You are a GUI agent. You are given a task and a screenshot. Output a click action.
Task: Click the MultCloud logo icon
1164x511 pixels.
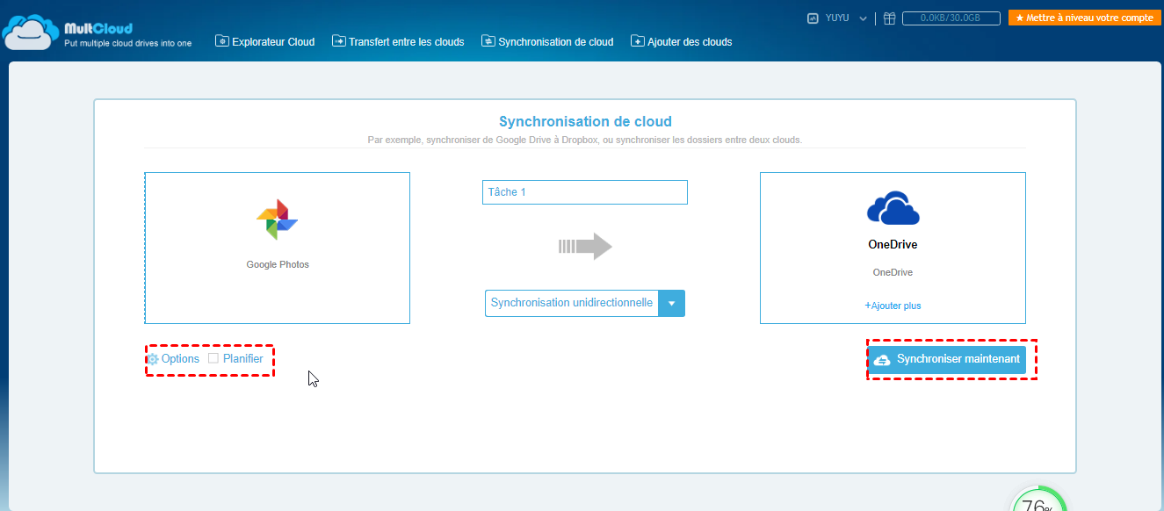31,32
